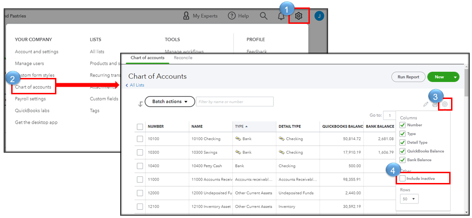Switch to the Chart of accounts tab
This screenshot has height=218, width=472.
pos(148,57)
